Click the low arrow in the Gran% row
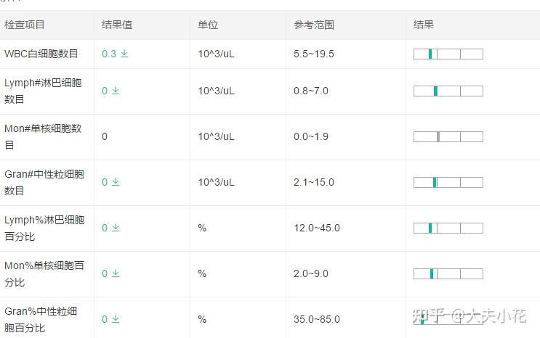The width and height of the screenshot is (540, 338). [x=116, y=319]
